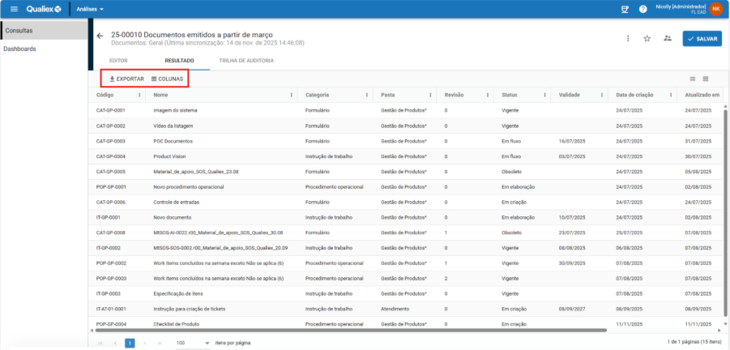Open Código column options menu

coord(139,95)
